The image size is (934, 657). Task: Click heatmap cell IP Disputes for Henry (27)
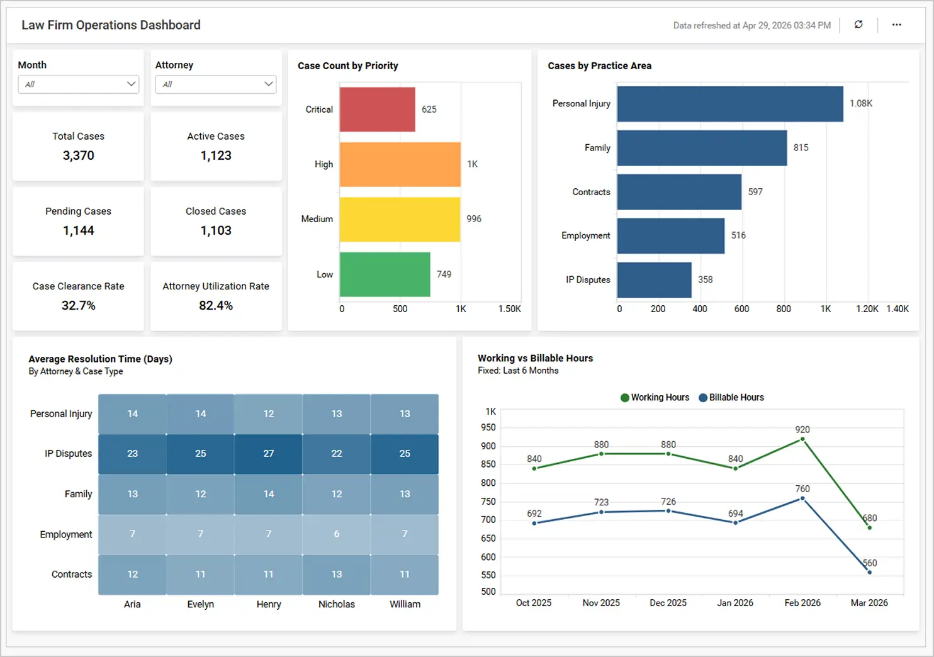coord(269,454)
